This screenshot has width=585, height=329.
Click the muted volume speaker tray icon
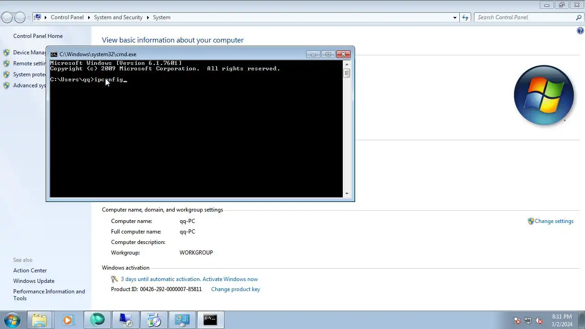(539, 320)
